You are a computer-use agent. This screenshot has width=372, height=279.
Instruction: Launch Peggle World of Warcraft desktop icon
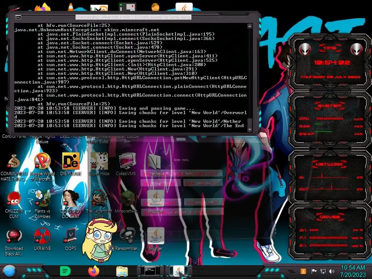point(42,167)
